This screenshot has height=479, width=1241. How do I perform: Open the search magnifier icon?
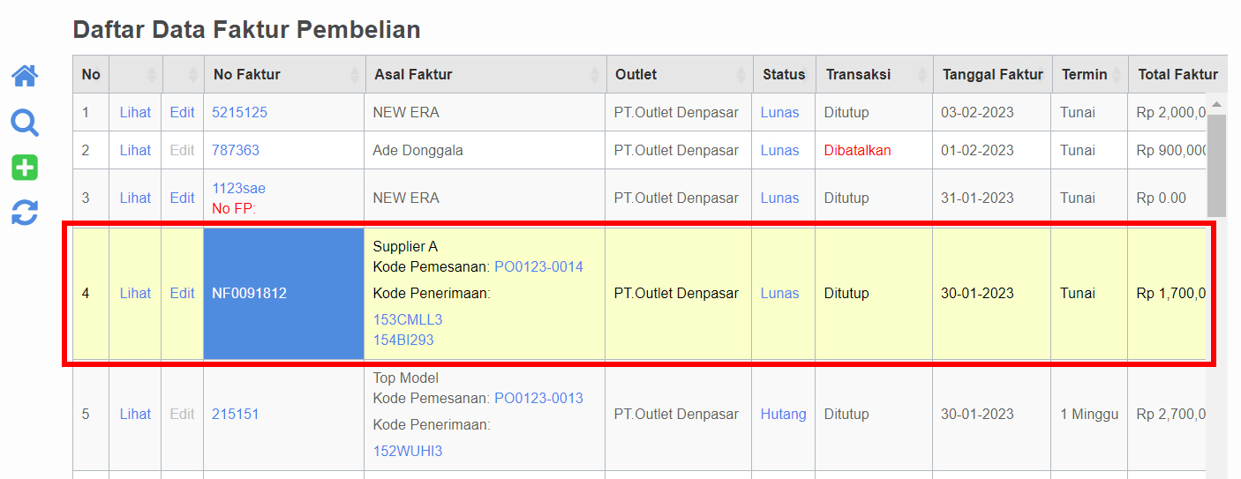tap(25, 123)
